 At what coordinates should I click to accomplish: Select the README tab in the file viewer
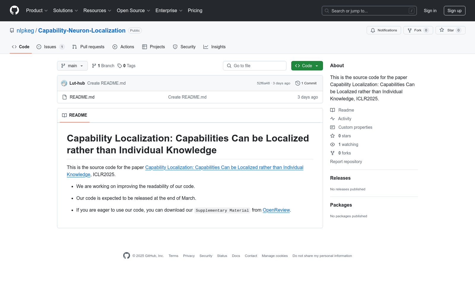pyautogui.click(x=75, y=115)
